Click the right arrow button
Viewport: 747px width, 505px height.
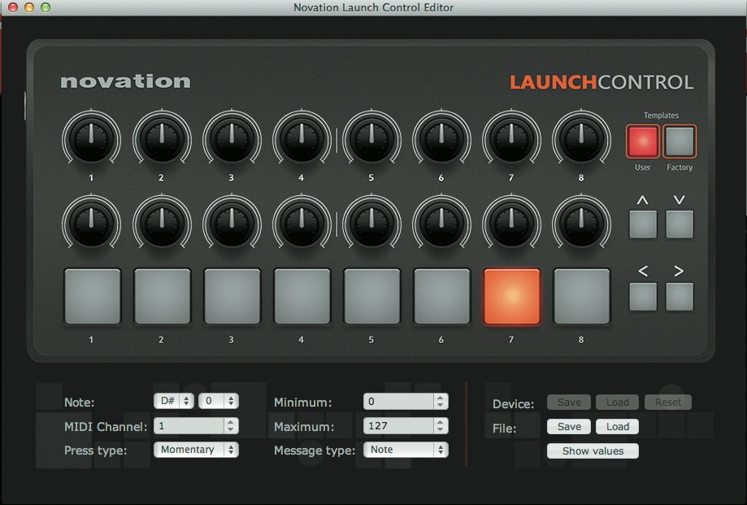680,296
